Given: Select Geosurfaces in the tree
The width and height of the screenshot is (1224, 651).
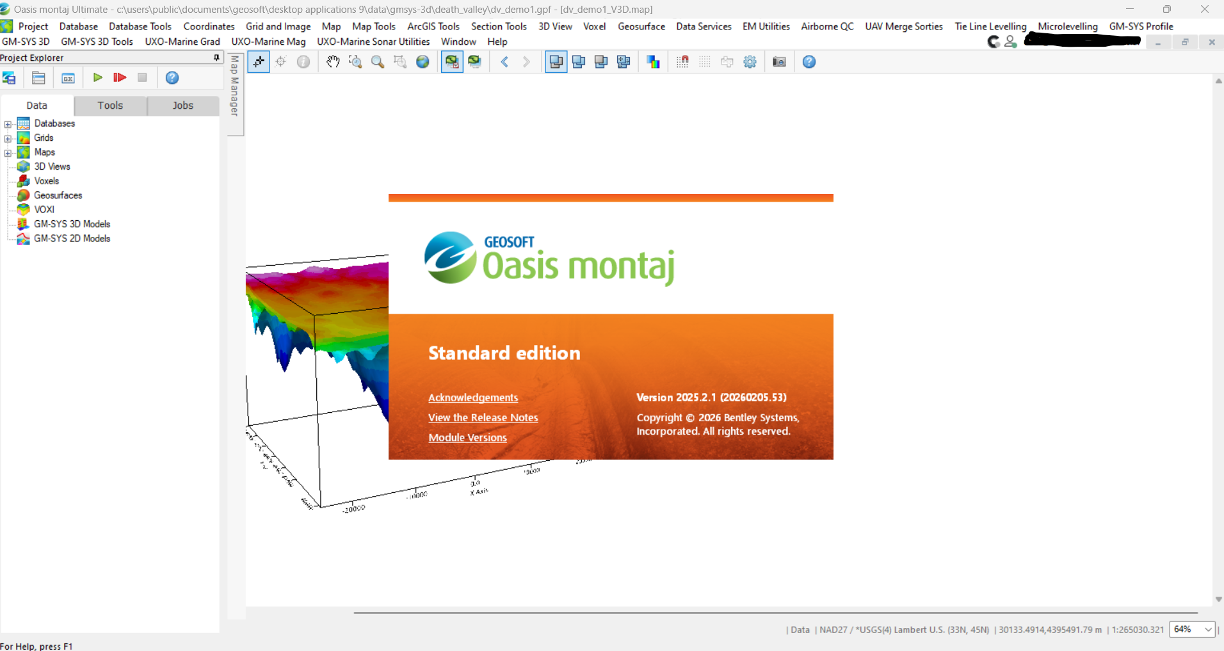Looking at the screenshot, I should point(58,195).
